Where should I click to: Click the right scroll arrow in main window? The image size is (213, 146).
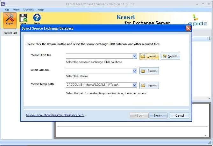(x=209, y=98)
